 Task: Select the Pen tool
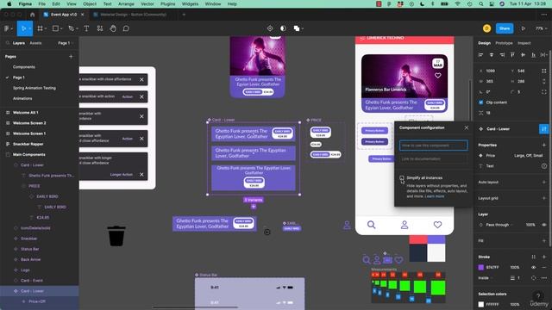tap(71, 28)
